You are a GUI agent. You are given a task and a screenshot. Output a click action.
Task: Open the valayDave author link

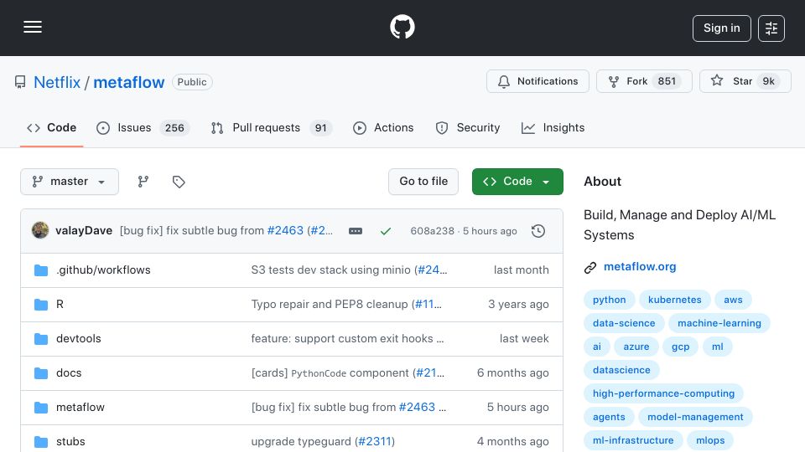pos(84,231)
